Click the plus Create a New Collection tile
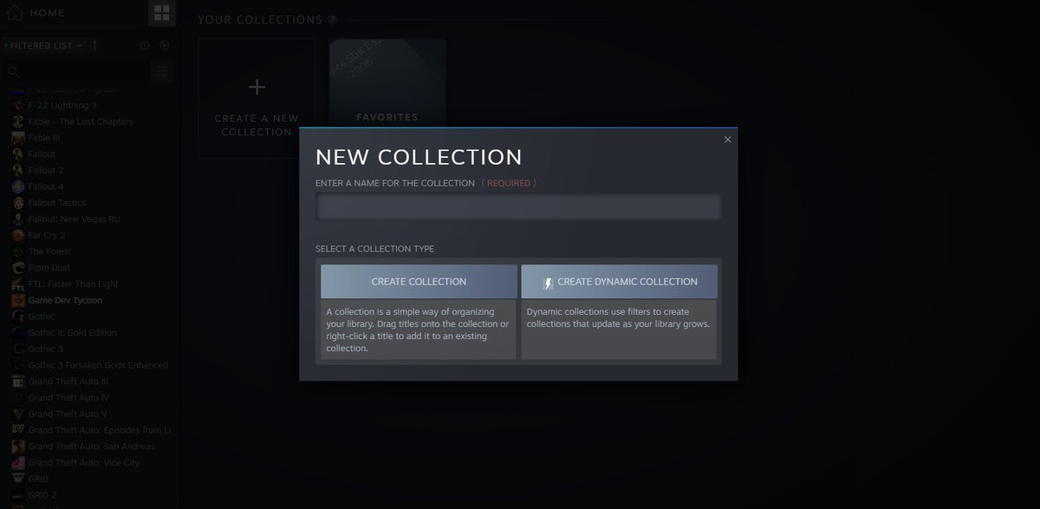 [x=257, y=99]
